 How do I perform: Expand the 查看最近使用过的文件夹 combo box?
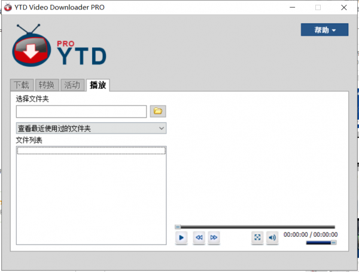(91, 128)
